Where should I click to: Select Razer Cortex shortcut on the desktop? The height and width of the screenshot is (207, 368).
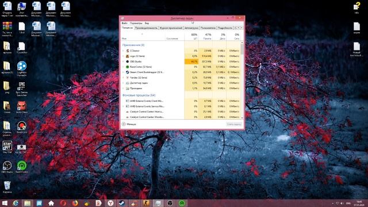pyautogui.click(x=22, y=167)
